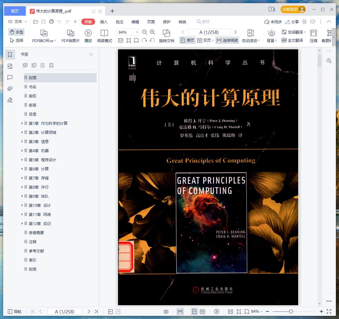
Task: Toggle navigation pane via 导航
Action: point(14,311)
